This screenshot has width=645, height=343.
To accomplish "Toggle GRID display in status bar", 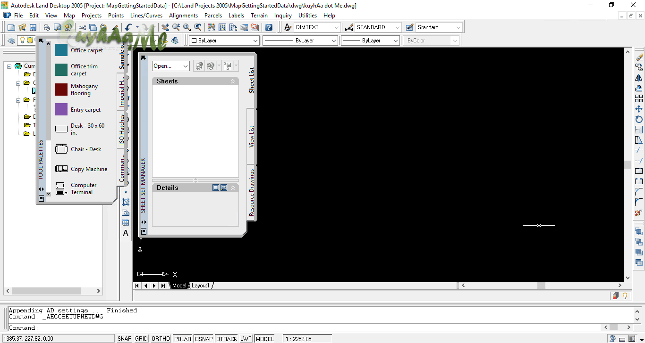I will (142, 339).
